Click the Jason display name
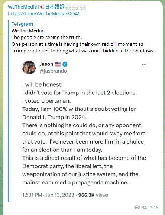The height and width of the screenshot is (215, 165). [x=46, y=64]
